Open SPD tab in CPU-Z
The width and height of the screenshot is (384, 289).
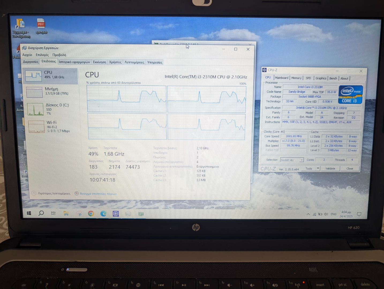click(308, 78)
